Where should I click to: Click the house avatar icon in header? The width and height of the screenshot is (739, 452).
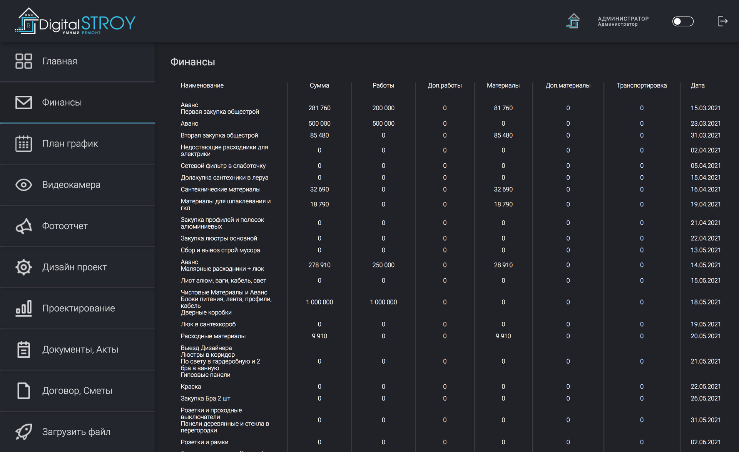(573, 21)
